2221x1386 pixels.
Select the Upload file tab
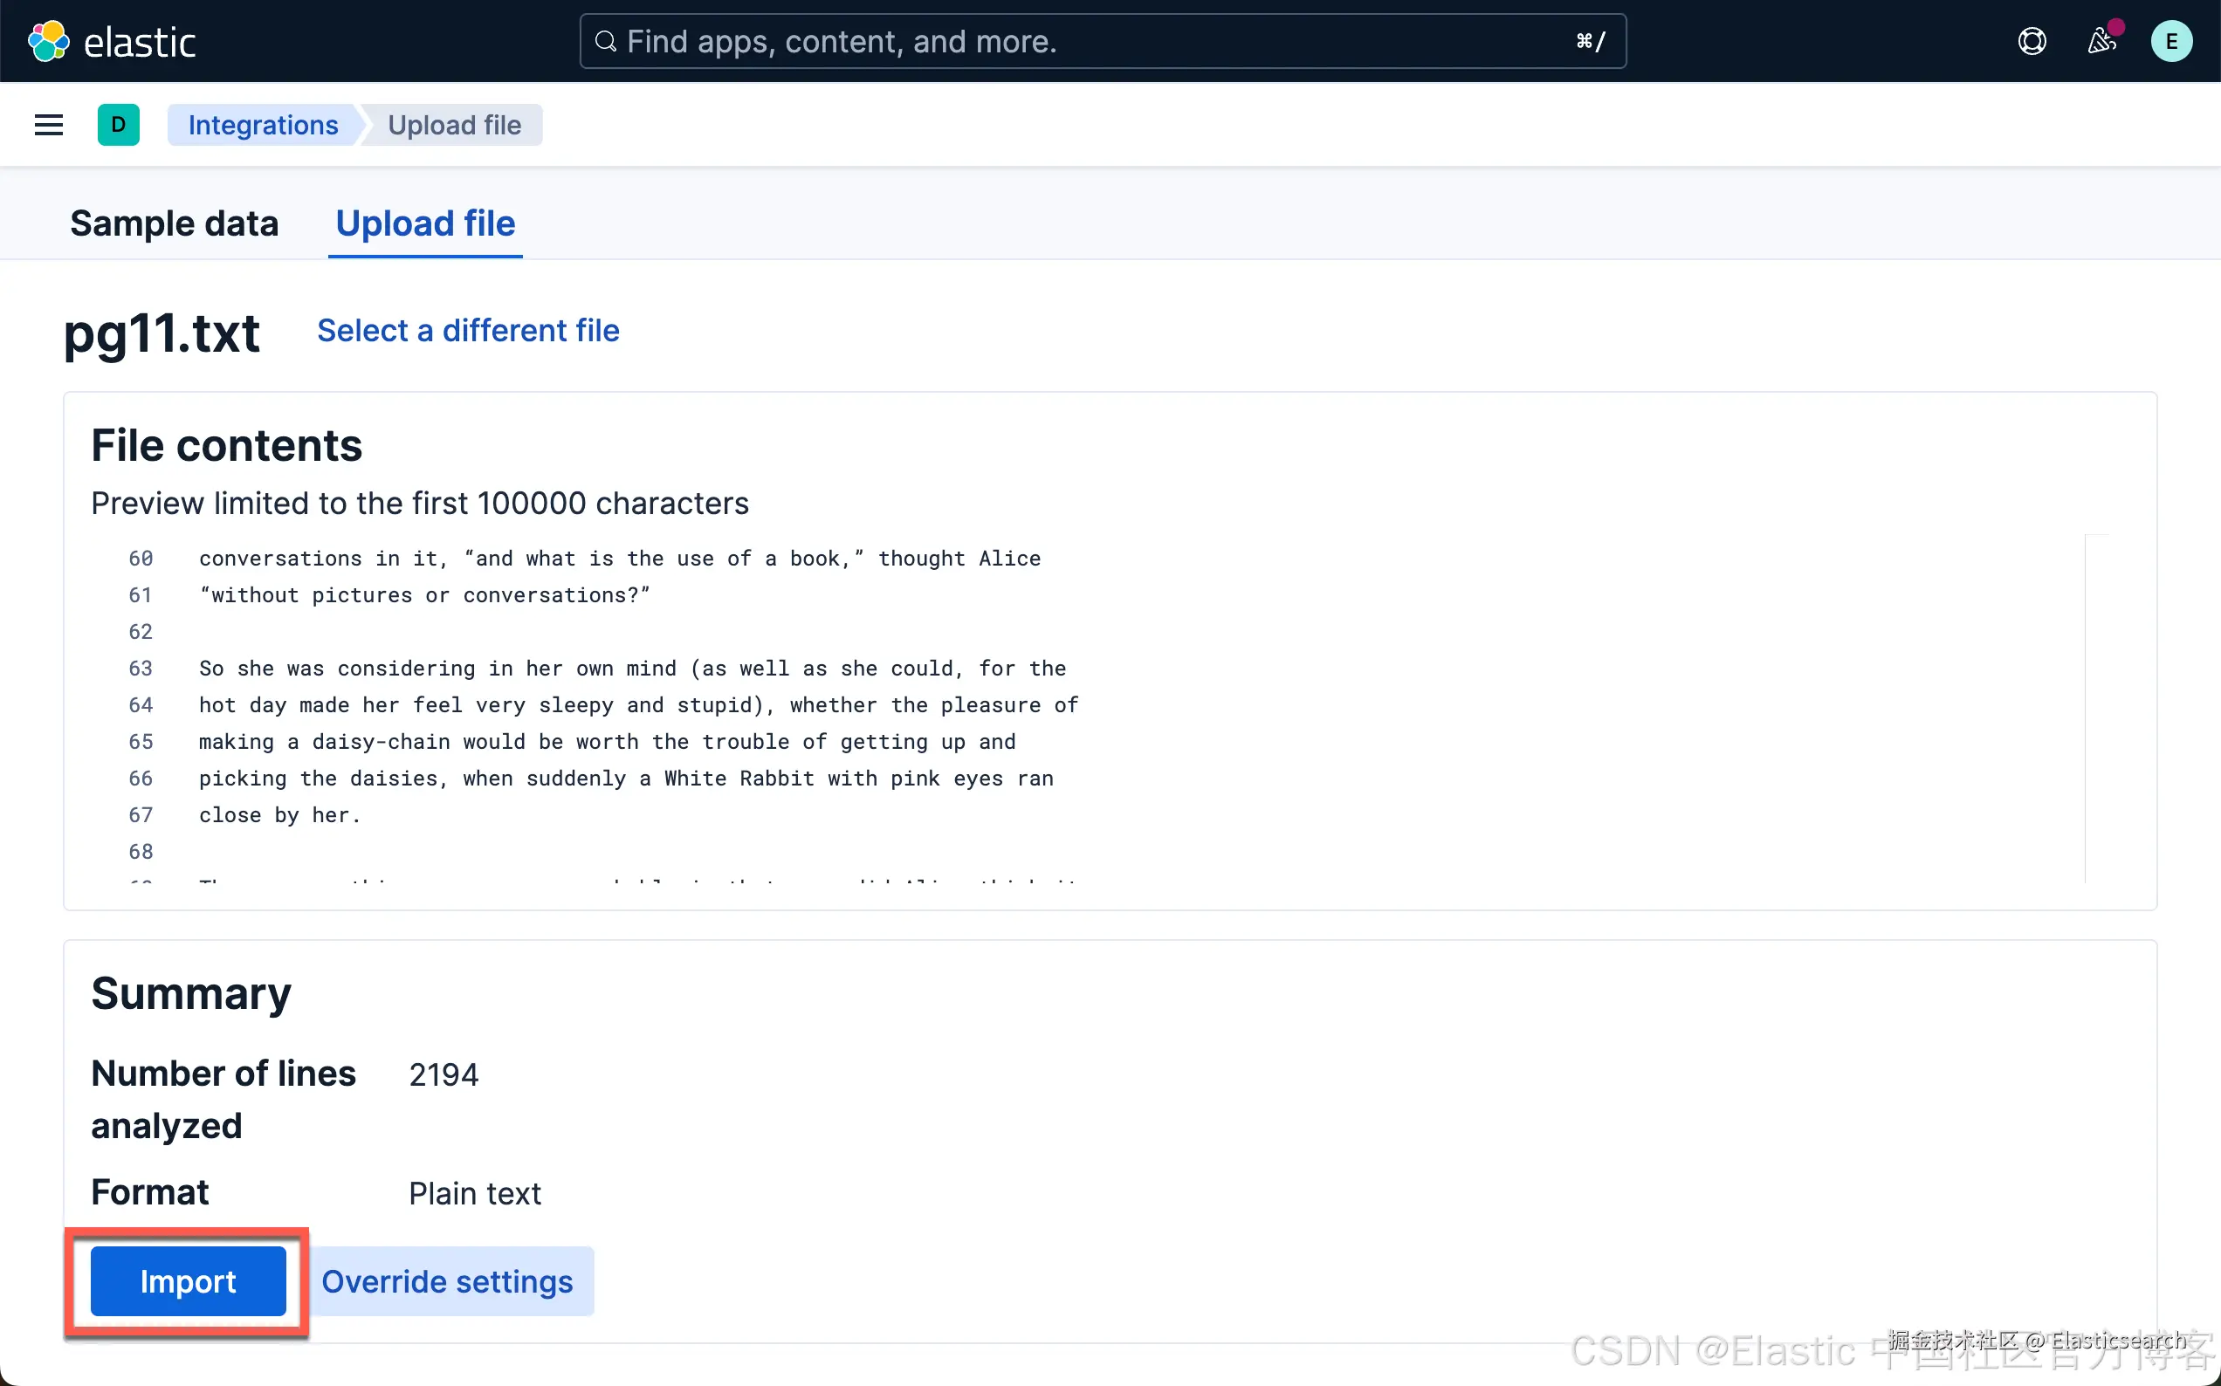tap(425, 223)
